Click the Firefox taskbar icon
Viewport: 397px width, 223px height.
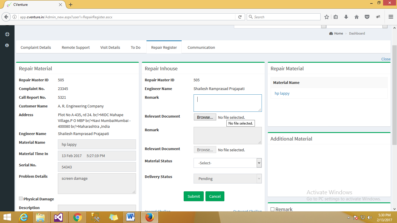pyautogui.click(x=150, y=217)
